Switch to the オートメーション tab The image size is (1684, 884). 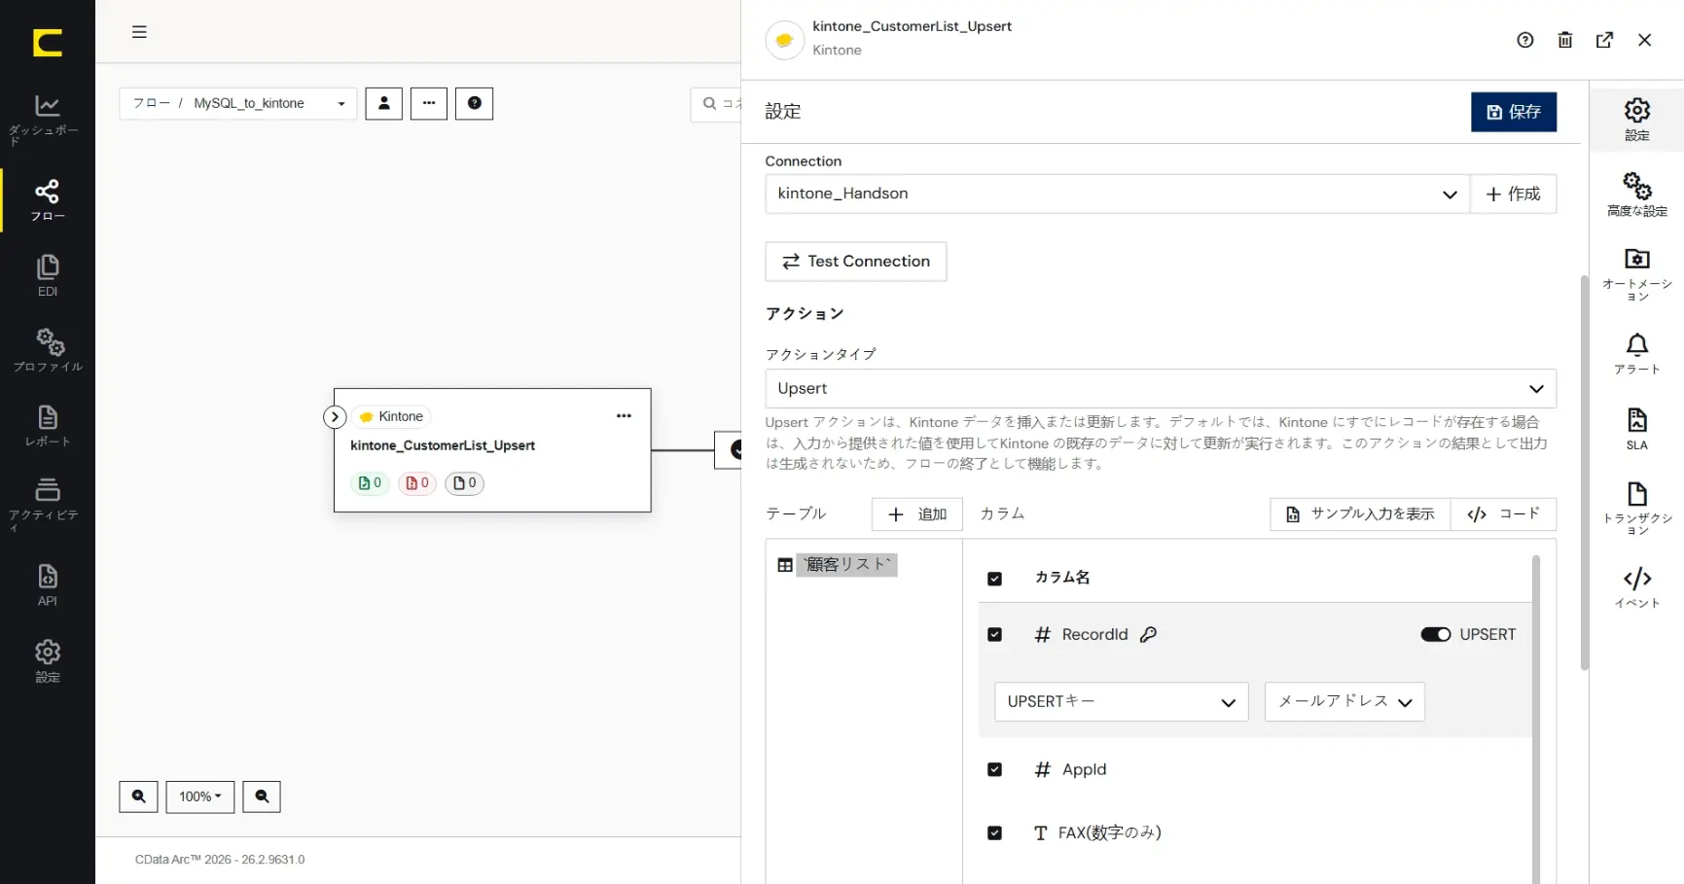pyautogui.click(x=1637, y=273)
